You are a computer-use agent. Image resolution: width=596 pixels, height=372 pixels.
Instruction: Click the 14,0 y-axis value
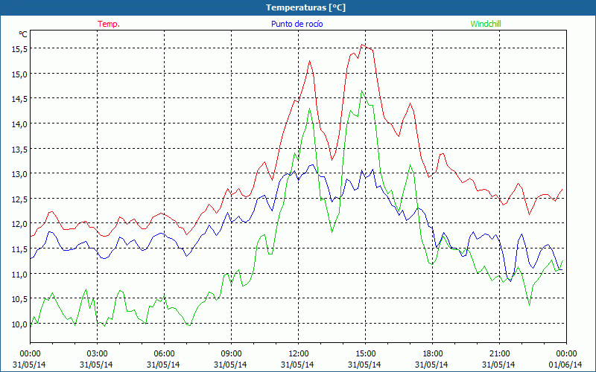(x=20, y=124)
